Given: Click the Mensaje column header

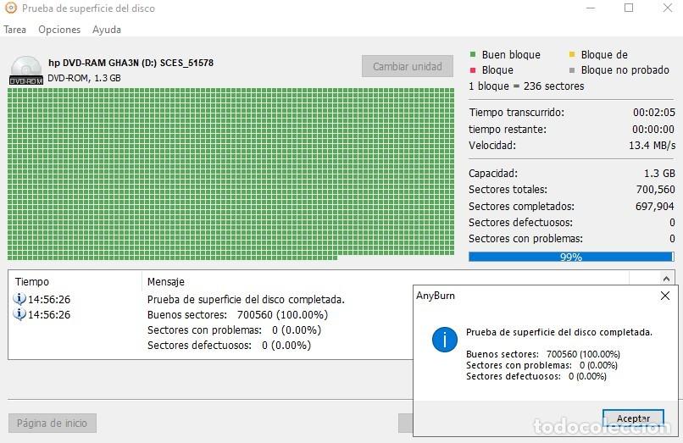Looking at the screenshot, I should point(166,282).
